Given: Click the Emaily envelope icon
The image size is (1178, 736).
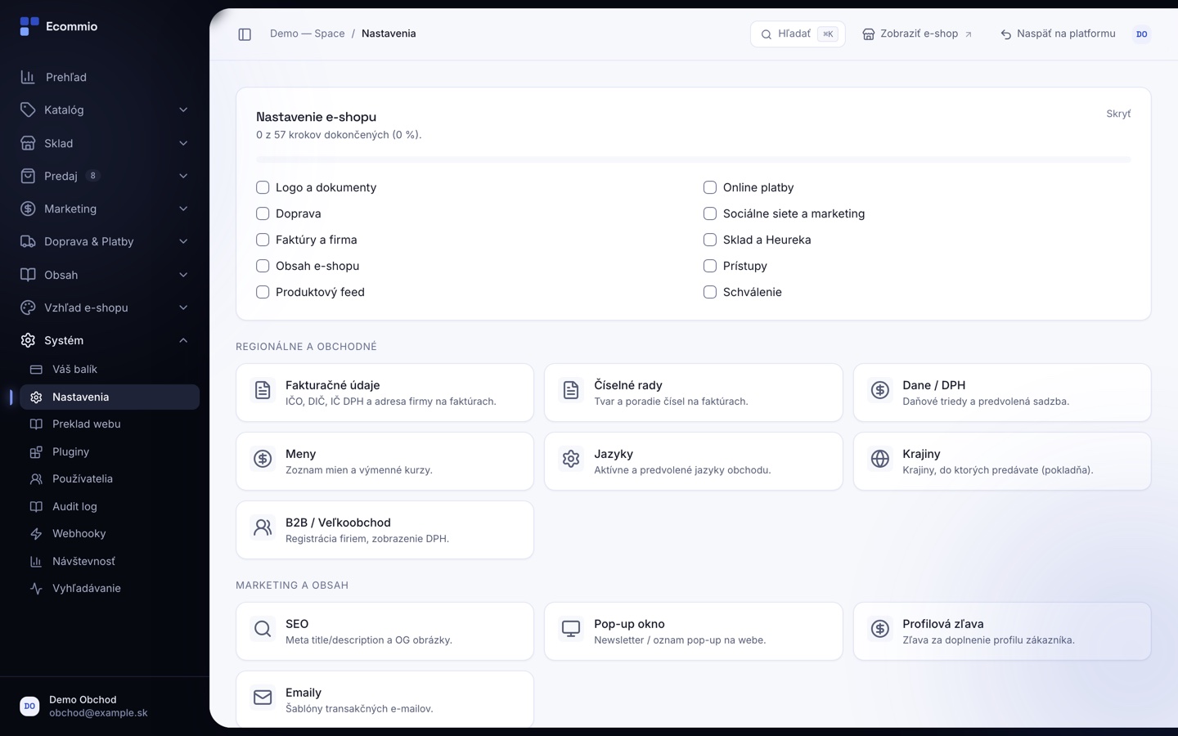Looking at the screenshot, I should 263,698.
